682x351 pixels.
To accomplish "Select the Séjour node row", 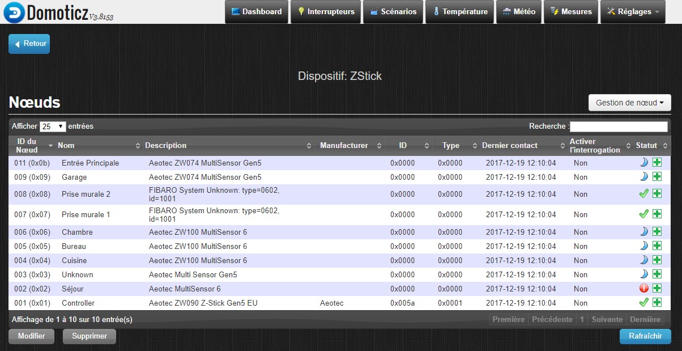I will point(341,289).
